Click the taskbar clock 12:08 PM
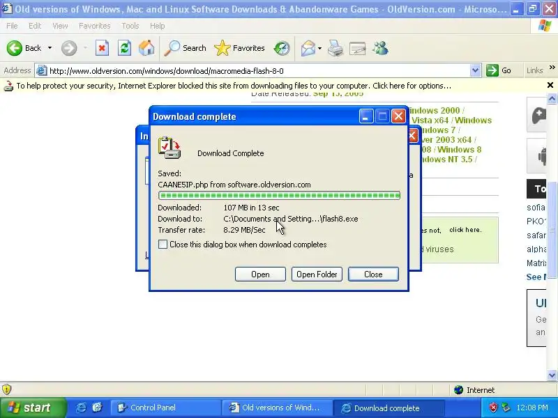The height and width of the screenshot is (418, 558). coord(531,408)
